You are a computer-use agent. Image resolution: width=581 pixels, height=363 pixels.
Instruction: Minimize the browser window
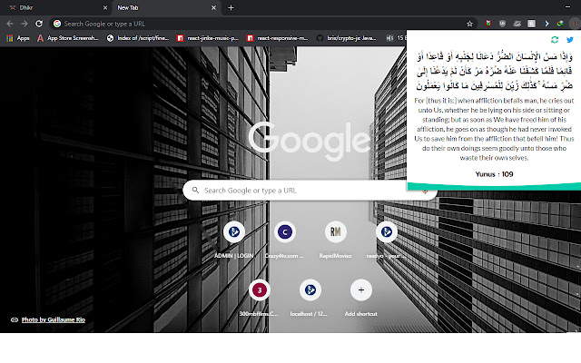567,6
